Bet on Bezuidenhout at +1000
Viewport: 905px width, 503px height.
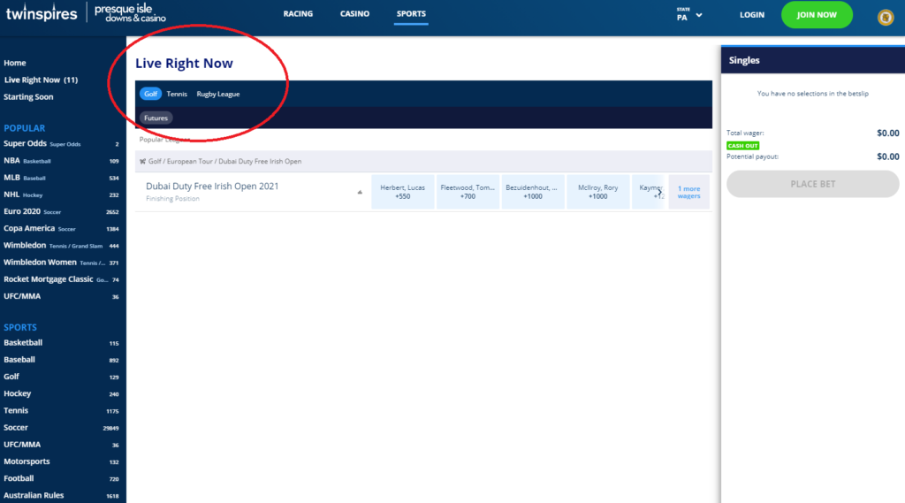click(x=532, y=192)
